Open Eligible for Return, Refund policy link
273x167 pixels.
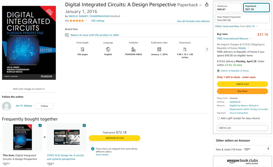point(248,107)
